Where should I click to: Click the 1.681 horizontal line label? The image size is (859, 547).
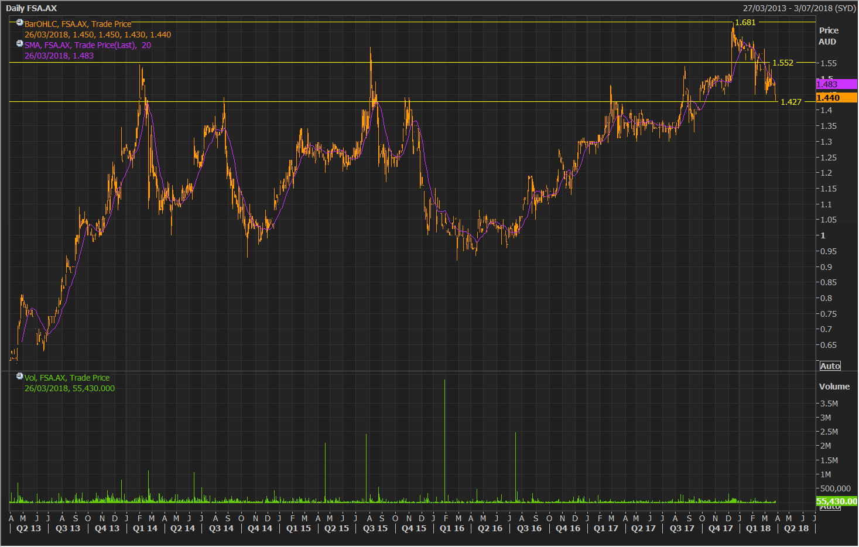click(x=745, y=22)
